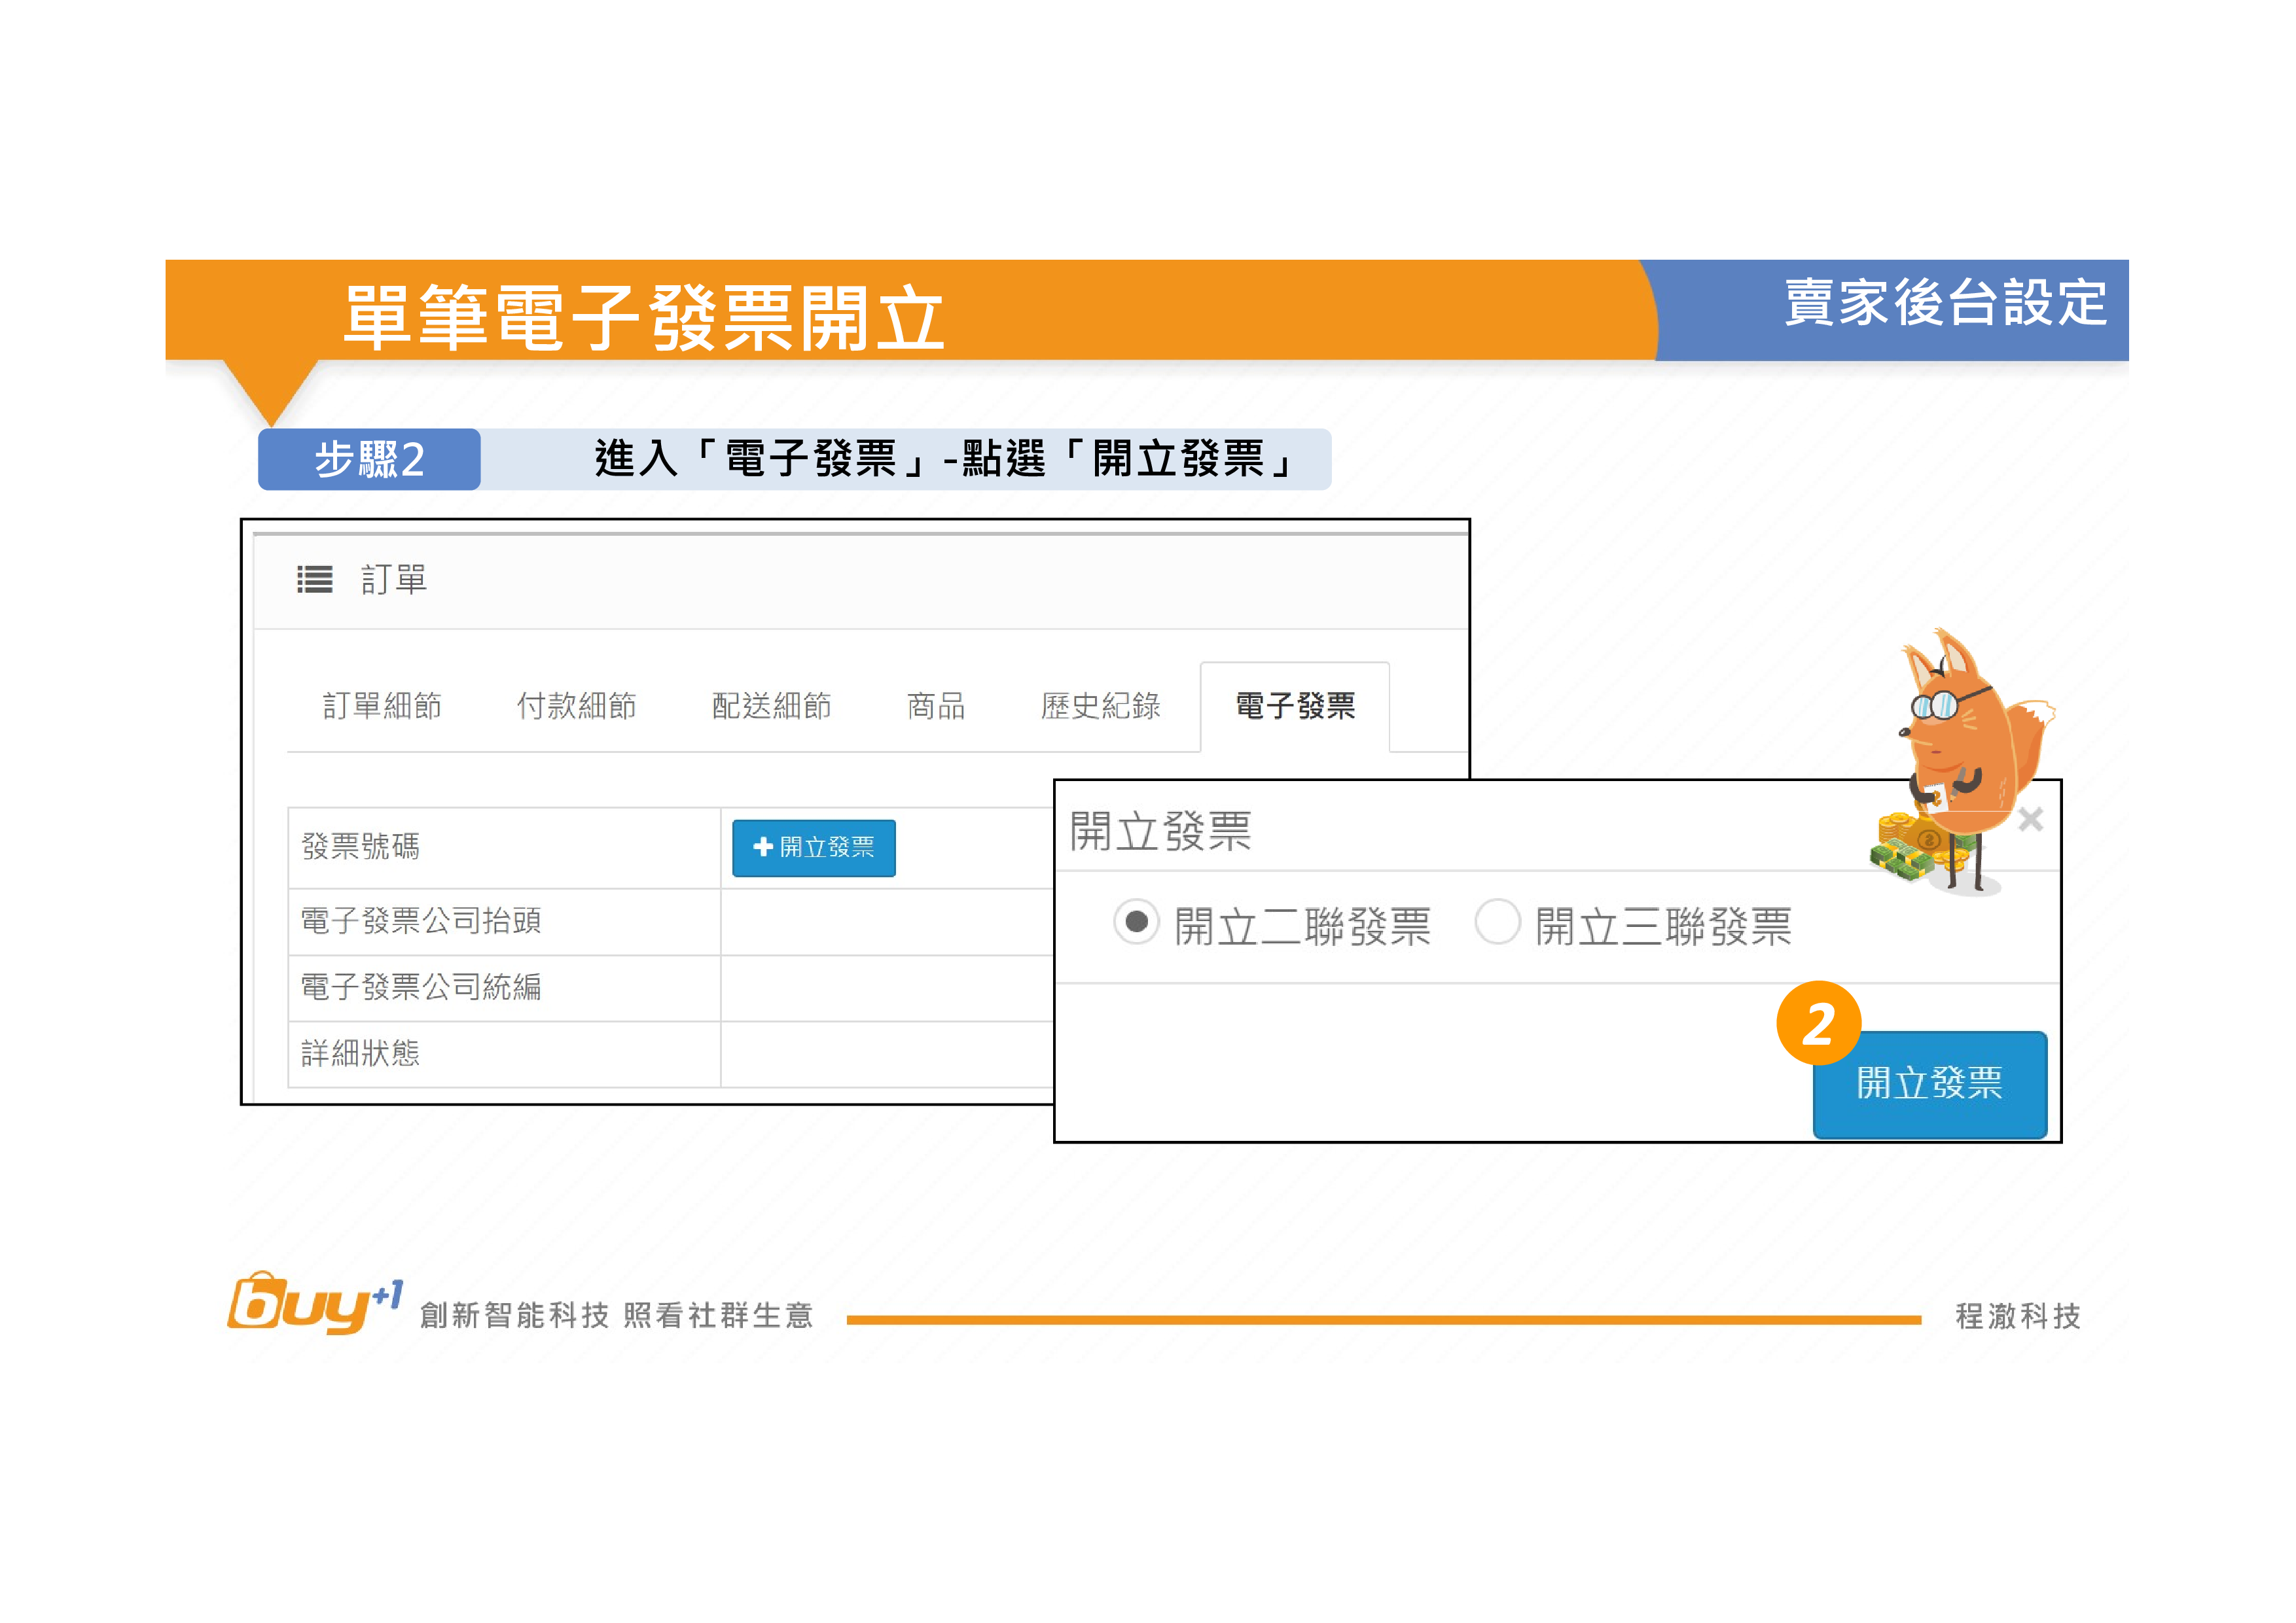Image resolution: width=2296 pixels, height=1623 pixels.
Task: Click the 詳細狀態 row label
Action: 361,1053
